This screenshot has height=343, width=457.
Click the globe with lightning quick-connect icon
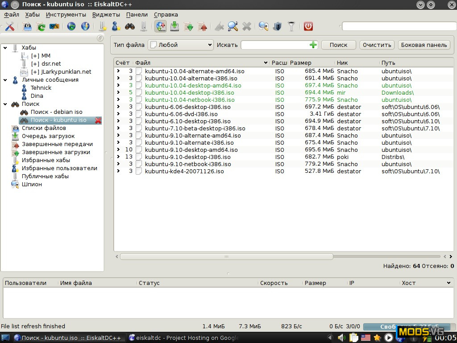pos(85,27)
